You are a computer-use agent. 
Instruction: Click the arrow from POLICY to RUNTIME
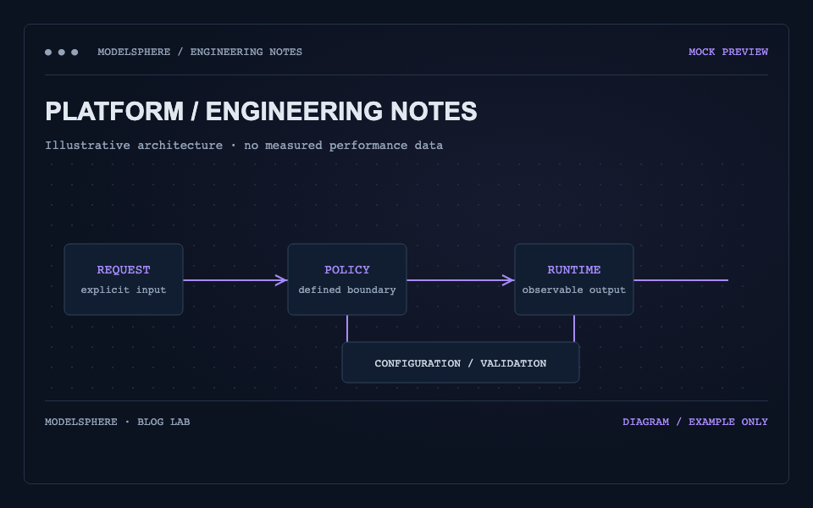[x=461, y=280]
